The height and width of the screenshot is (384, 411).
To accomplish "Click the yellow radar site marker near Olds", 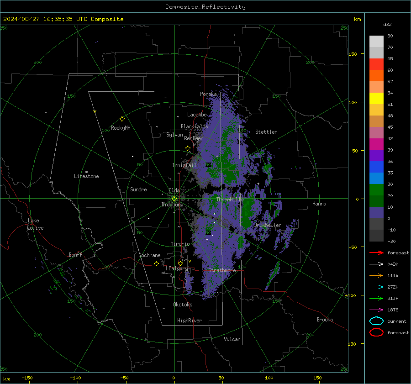I will click(x=174, y=199).
